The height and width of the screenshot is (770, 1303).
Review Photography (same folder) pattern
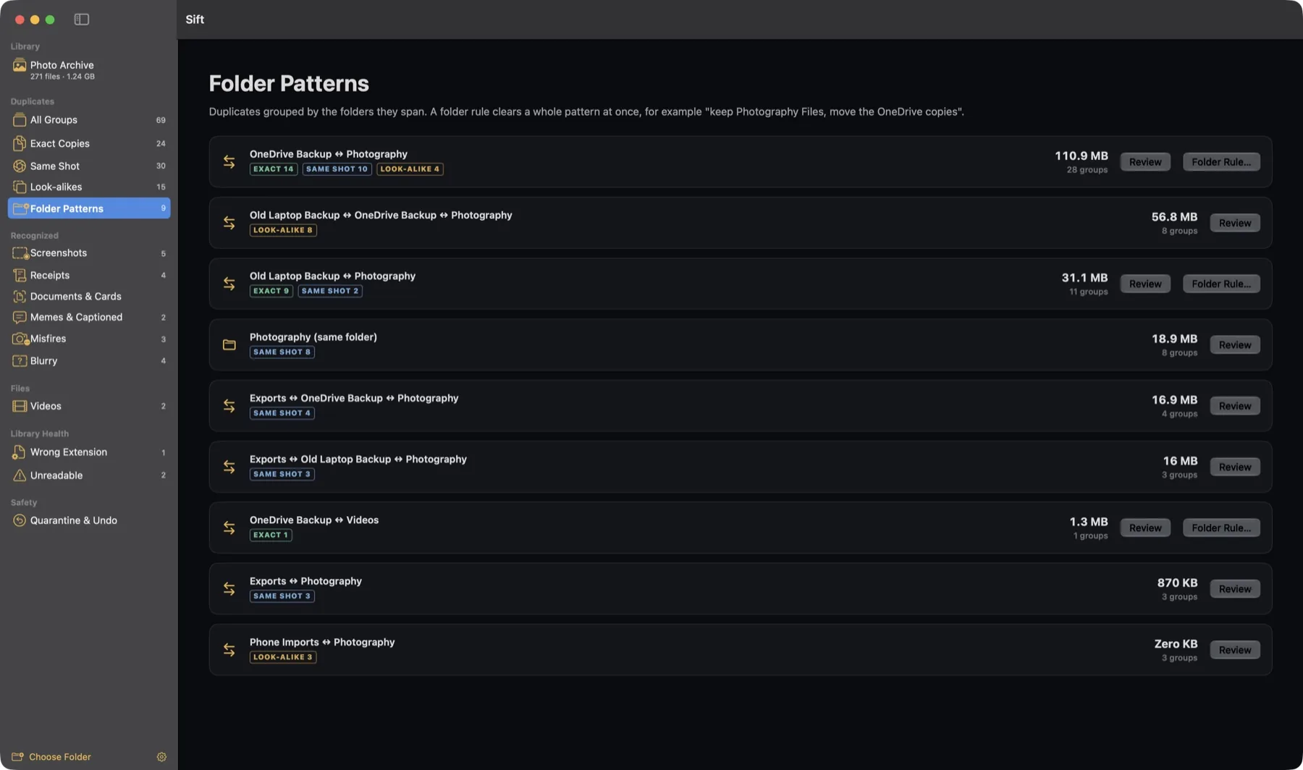[1235, 345]
